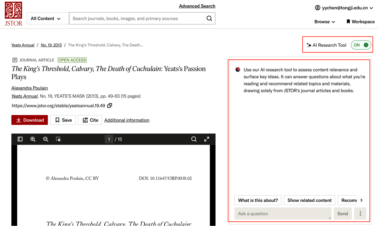Image resolution: width=378 pixels, height=226 pixels.
Task: Expand the All Content dropdown
Action: (46, 18)
